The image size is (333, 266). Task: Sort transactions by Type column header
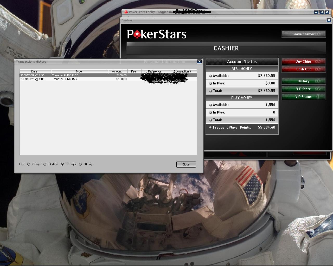coord(80,71)
